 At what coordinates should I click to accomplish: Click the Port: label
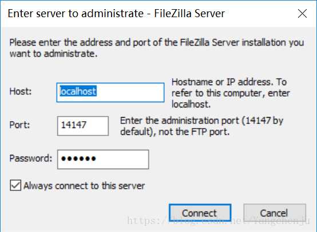[x=19, y=125]
